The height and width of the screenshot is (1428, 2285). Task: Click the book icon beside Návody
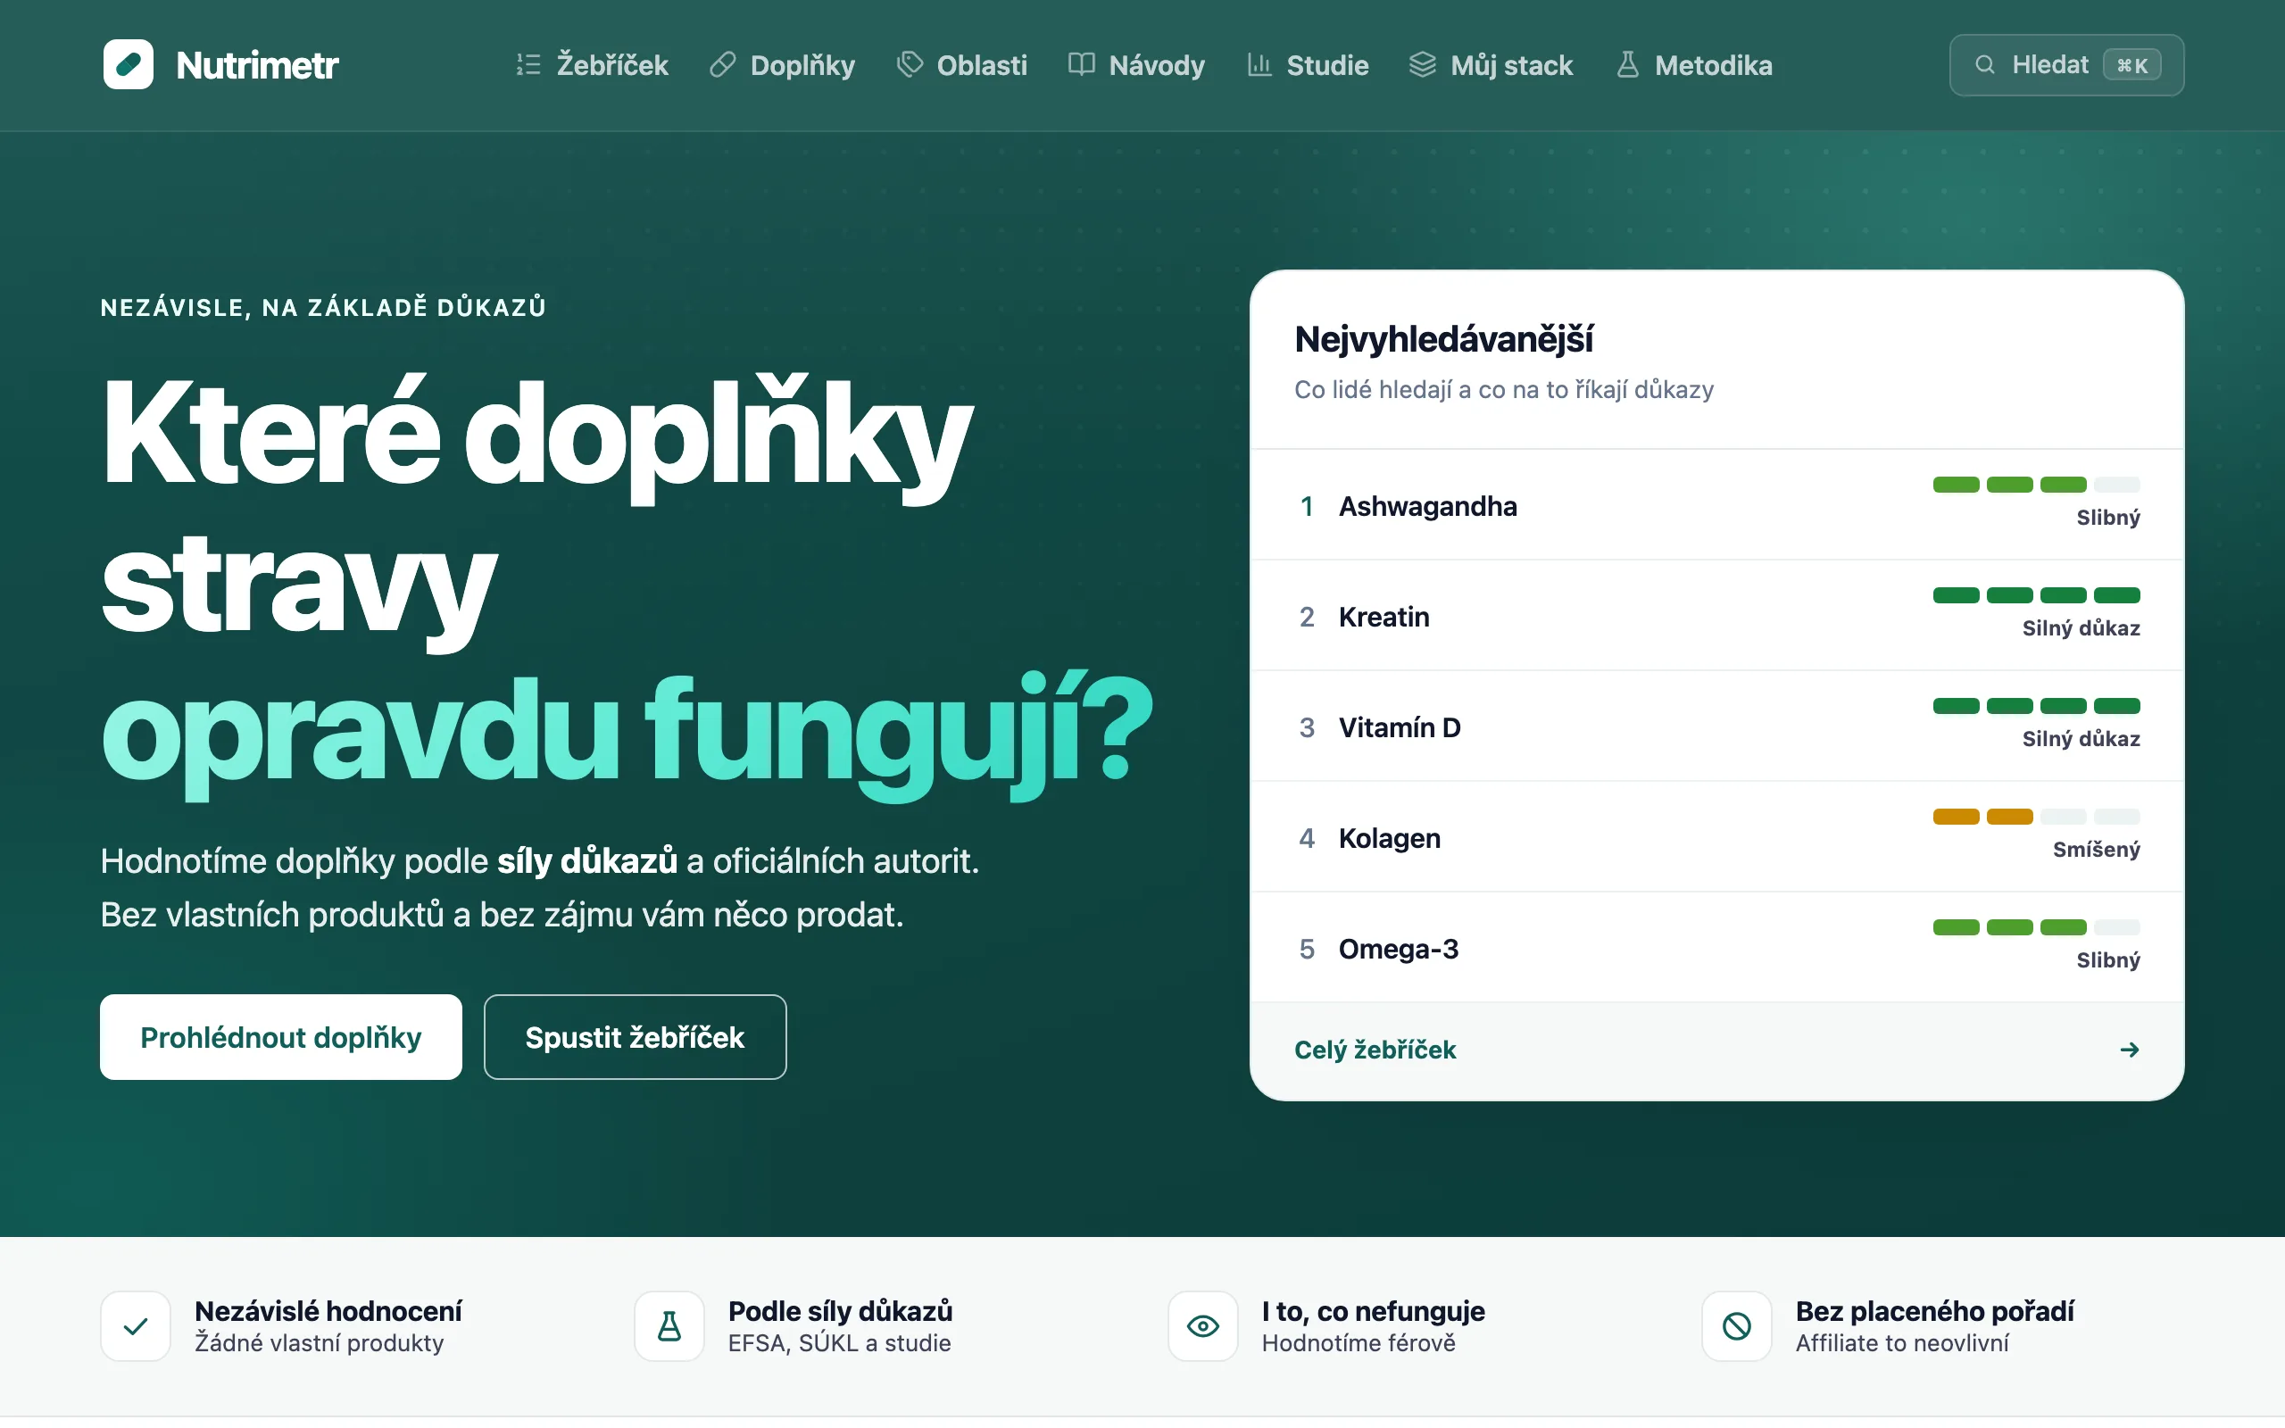tap(1081, 64)
